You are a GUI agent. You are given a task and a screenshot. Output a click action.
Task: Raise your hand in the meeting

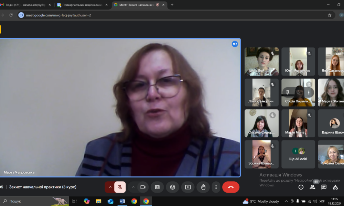coord(203,187)
